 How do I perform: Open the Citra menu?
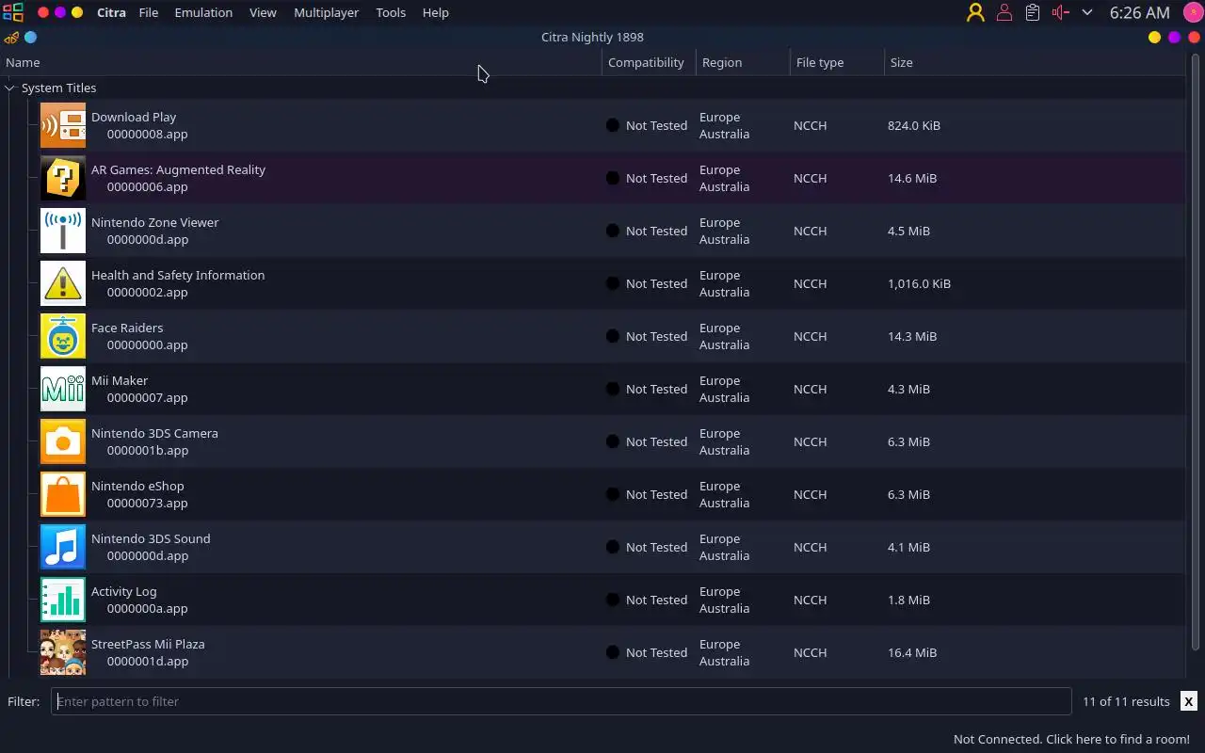pos(112,12)
